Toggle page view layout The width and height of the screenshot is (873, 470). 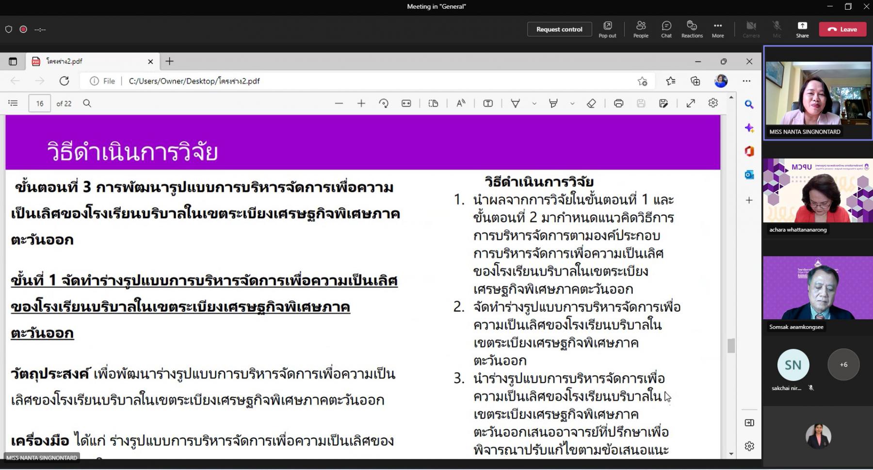[434, 103]
